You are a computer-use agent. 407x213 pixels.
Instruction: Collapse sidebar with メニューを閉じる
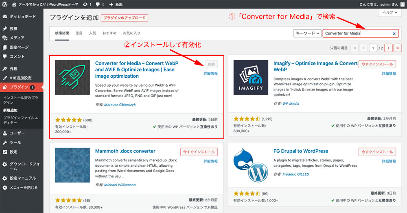[x=22, y=188]
